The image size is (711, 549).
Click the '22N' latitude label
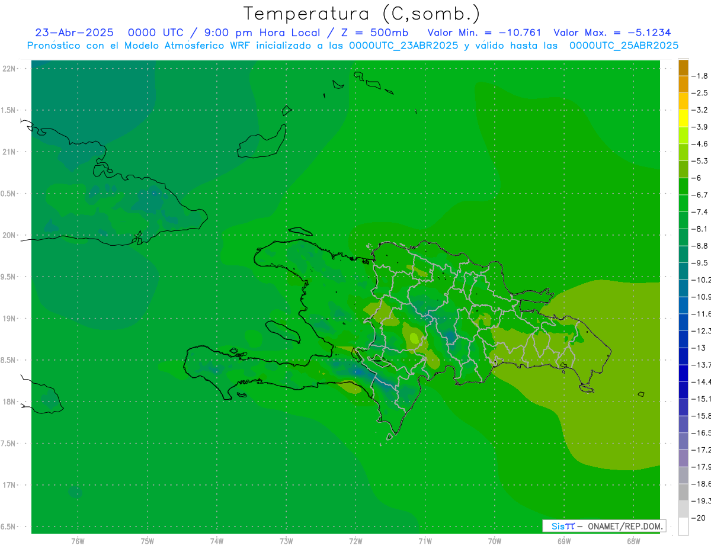pyautogui.click(x=9, y=68)
